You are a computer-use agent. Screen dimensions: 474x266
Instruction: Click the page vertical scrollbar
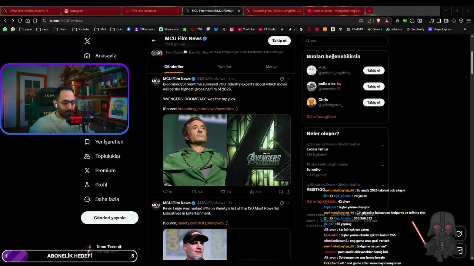coord(472,63)
